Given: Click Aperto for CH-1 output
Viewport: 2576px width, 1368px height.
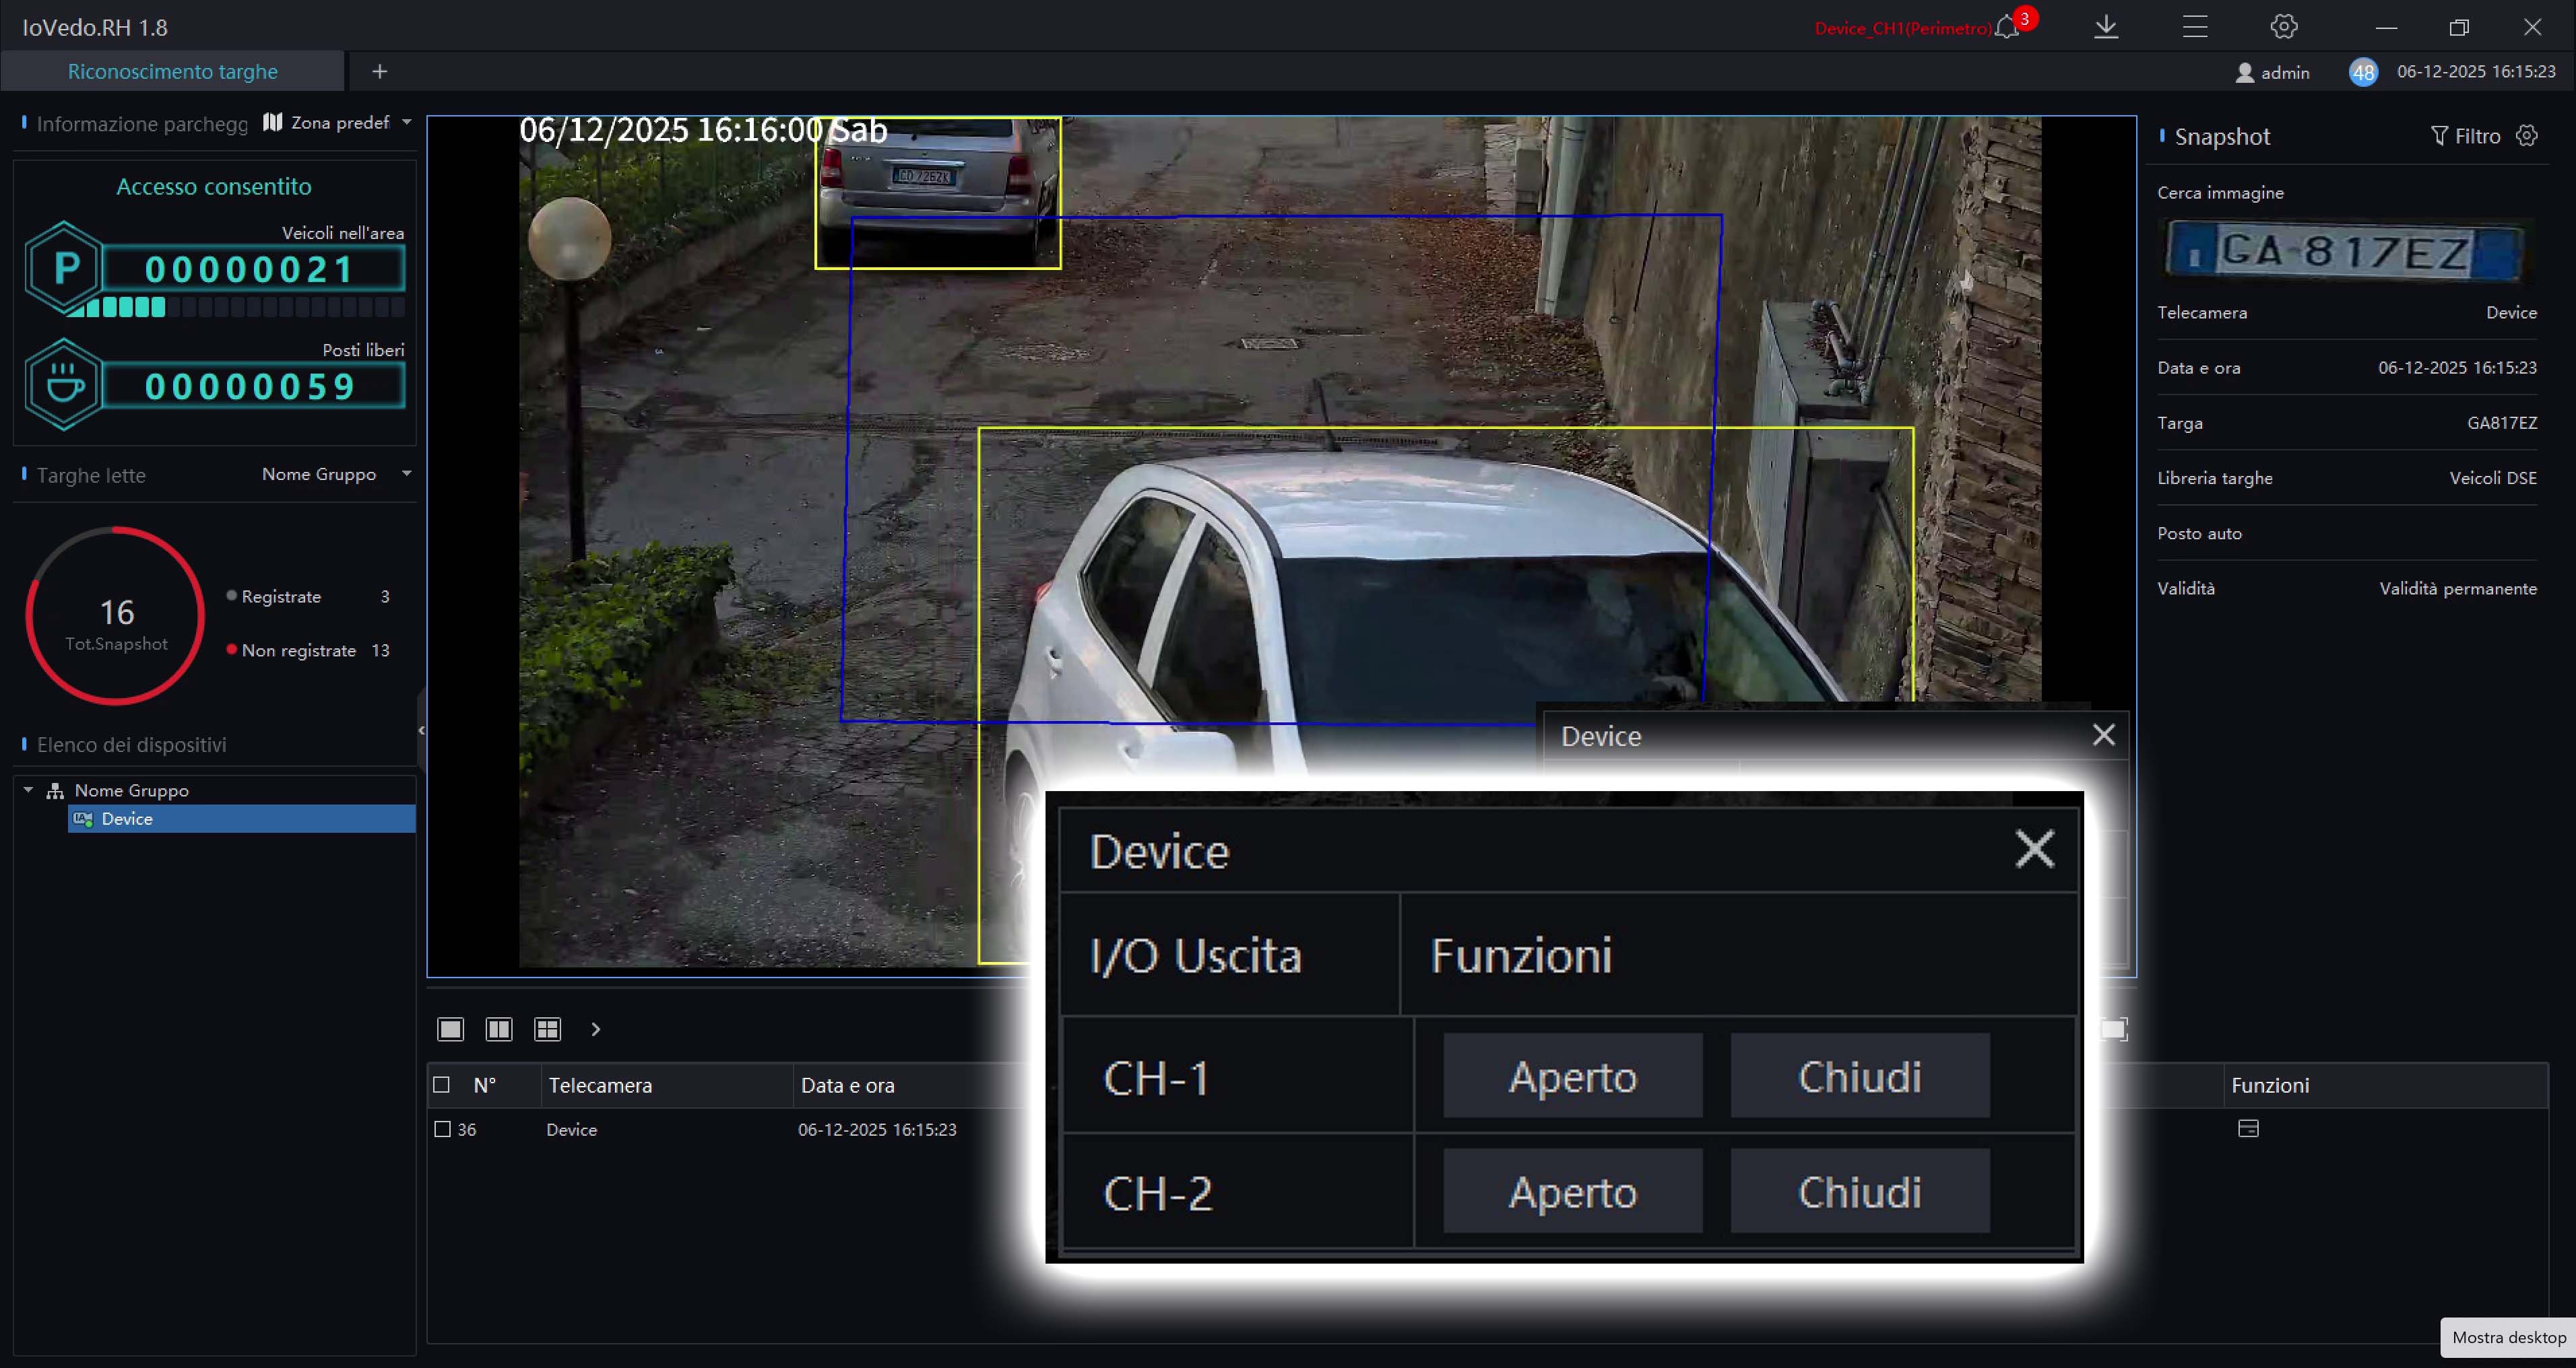Looking at the screenshot, I should 1572,1076.
